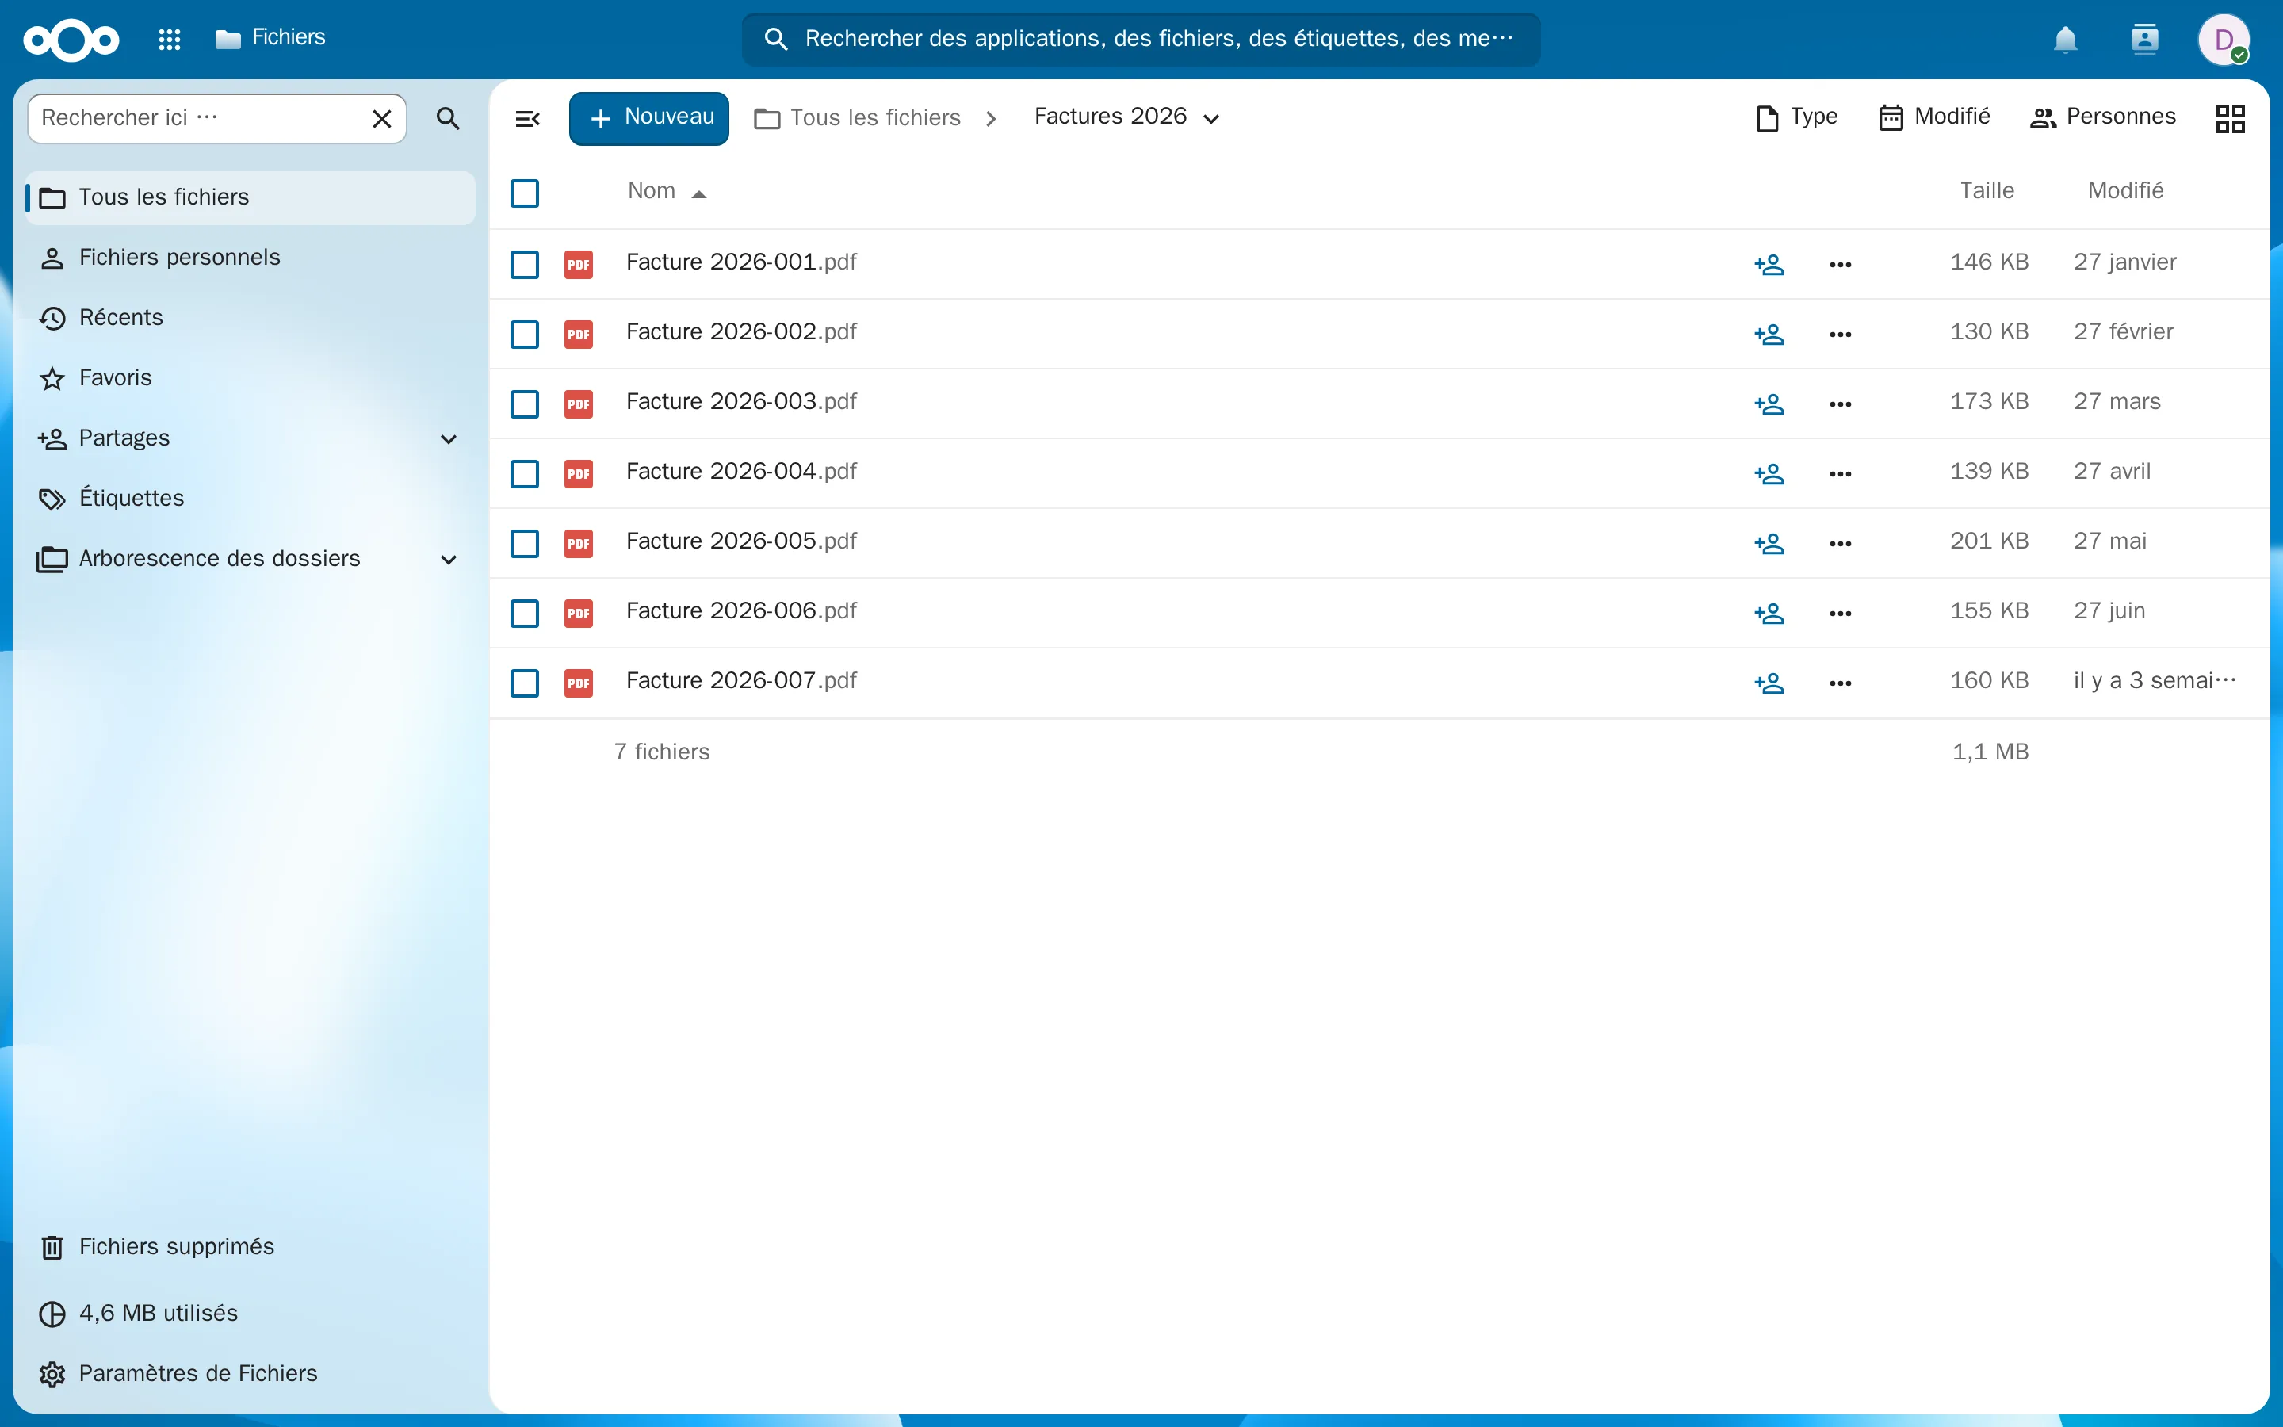Open the contacts menu icon
This screenshot has height=1427, width=2283.
point(2144,40)
